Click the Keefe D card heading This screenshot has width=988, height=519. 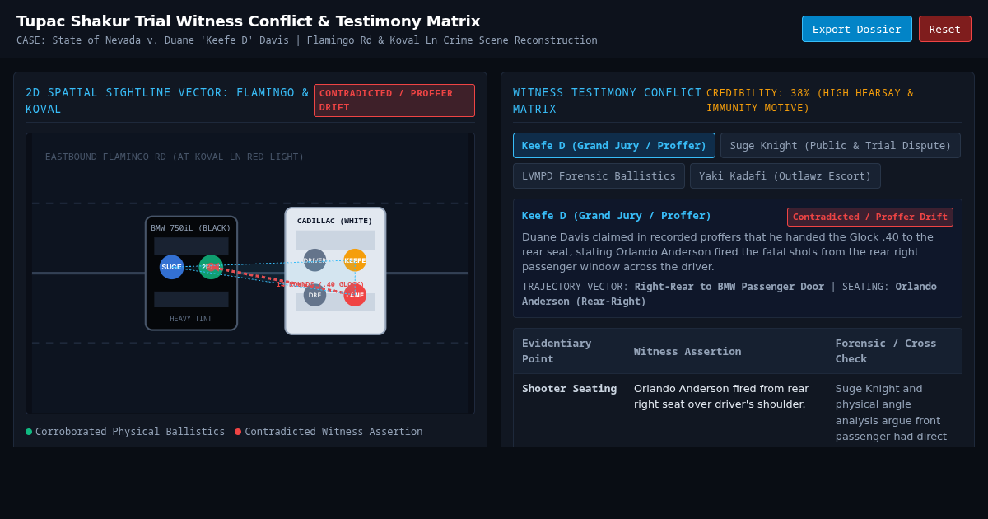pyautogui.click(x=617, y=216)
